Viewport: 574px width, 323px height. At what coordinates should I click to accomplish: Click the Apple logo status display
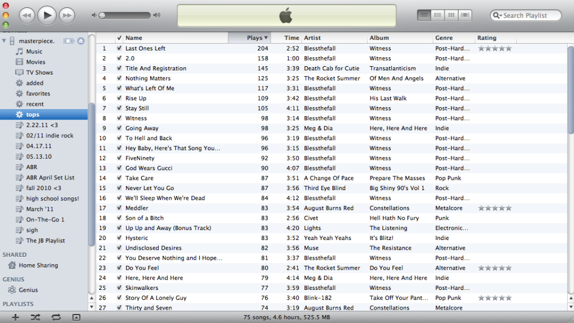286,16
